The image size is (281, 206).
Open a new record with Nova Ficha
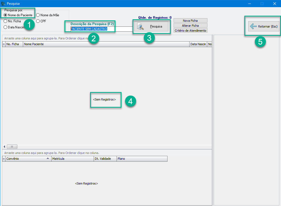pyautogui.click(x=190, y=21)
